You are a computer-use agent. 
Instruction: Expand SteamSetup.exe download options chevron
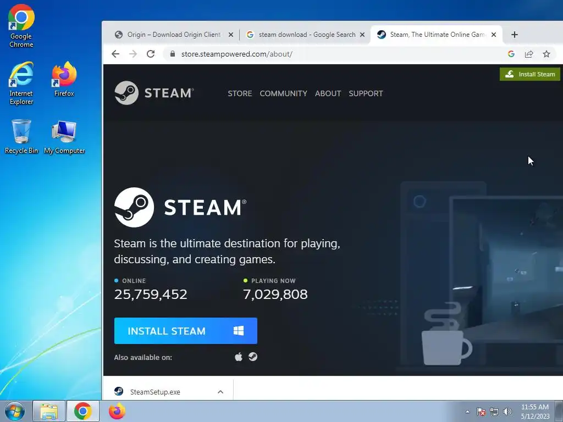pyautogui.click(x=220, y=392)
